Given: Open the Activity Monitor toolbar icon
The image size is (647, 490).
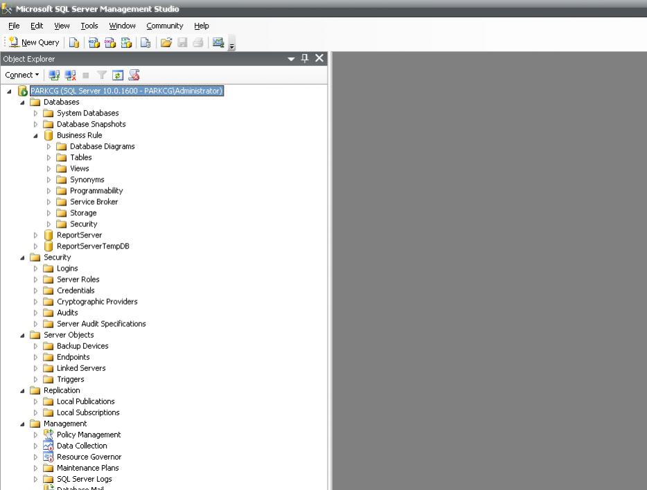Looking at the screenshot, I should click(x=218, y=42).
